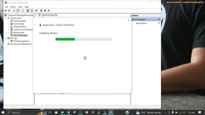
Task: Open the Windows Start menu
Action: pyautogui.click(x=3, y=112)
